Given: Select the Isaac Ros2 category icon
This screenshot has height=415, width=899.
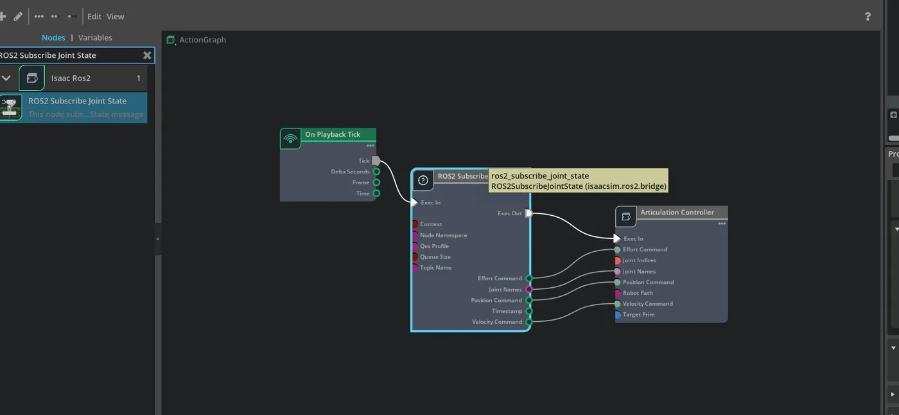Looking at the screenshot, I should pos(32,78).
